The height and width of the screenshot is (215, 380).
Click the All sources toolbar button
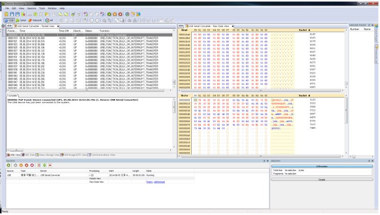click(50, 20)
